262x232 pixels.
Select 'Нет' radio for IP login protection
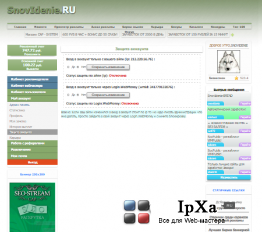click(x=77, y=67)
